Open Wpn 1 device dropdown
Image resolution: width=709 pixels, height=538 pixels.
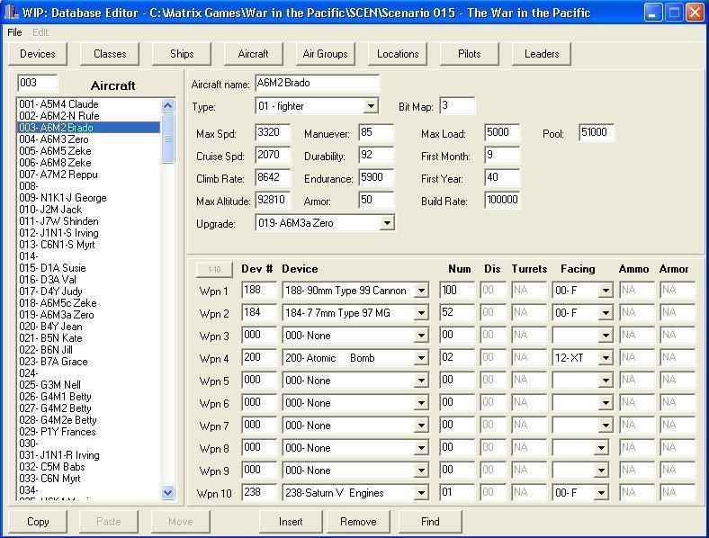coord(421,291)
